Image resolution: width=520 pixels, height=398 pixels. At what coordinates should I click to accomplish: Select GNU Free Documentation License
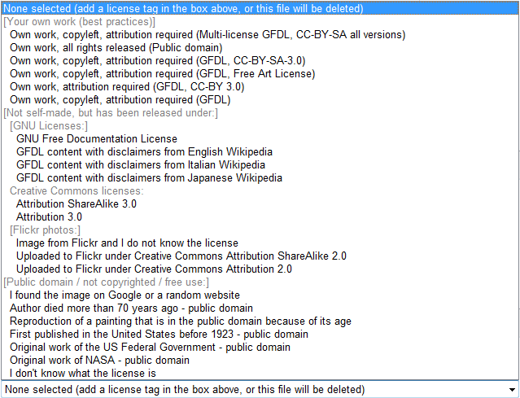click(x=96, y=139)
